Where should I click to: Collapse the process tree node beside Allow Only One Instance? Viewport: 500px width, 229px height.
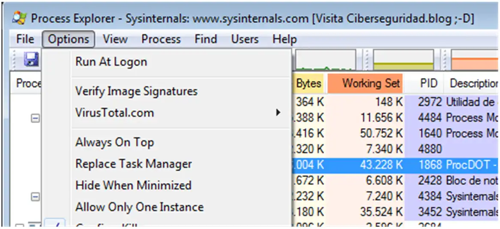(x=35, y=197)
